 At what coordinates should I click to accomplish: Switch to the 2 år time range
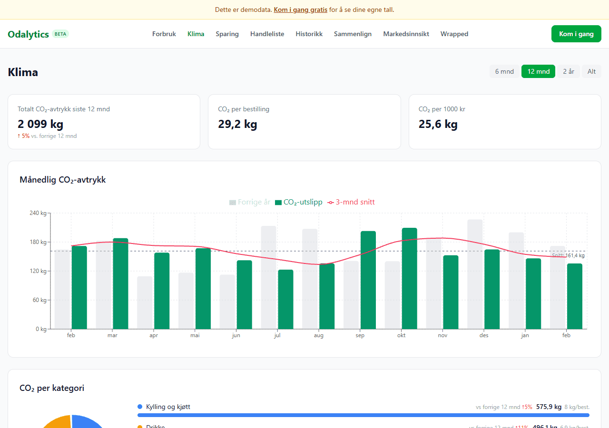(x=569, y=71)
